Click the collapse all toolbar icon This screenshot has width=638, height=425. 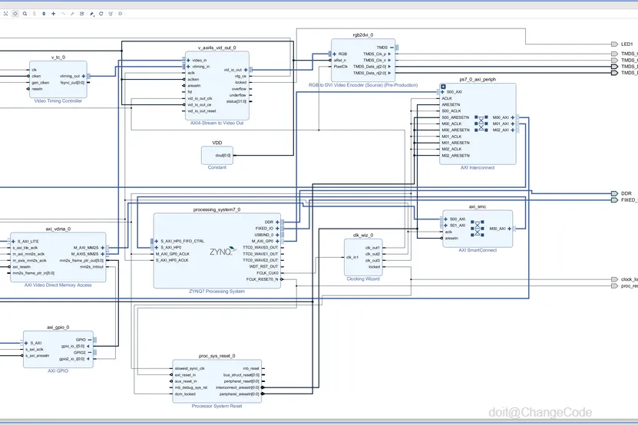pos(35,13)
